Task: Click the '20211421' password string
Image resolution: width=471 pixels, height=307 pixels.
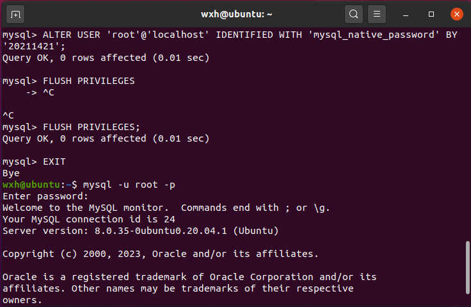Action: 26,46
